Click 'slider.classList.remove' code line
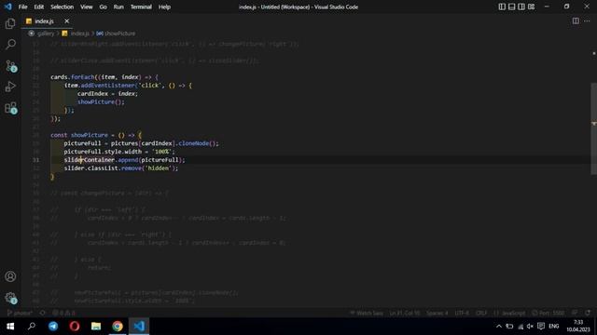Screen dimensions: 597x335 pyautogui.click(x=121, y=168)
